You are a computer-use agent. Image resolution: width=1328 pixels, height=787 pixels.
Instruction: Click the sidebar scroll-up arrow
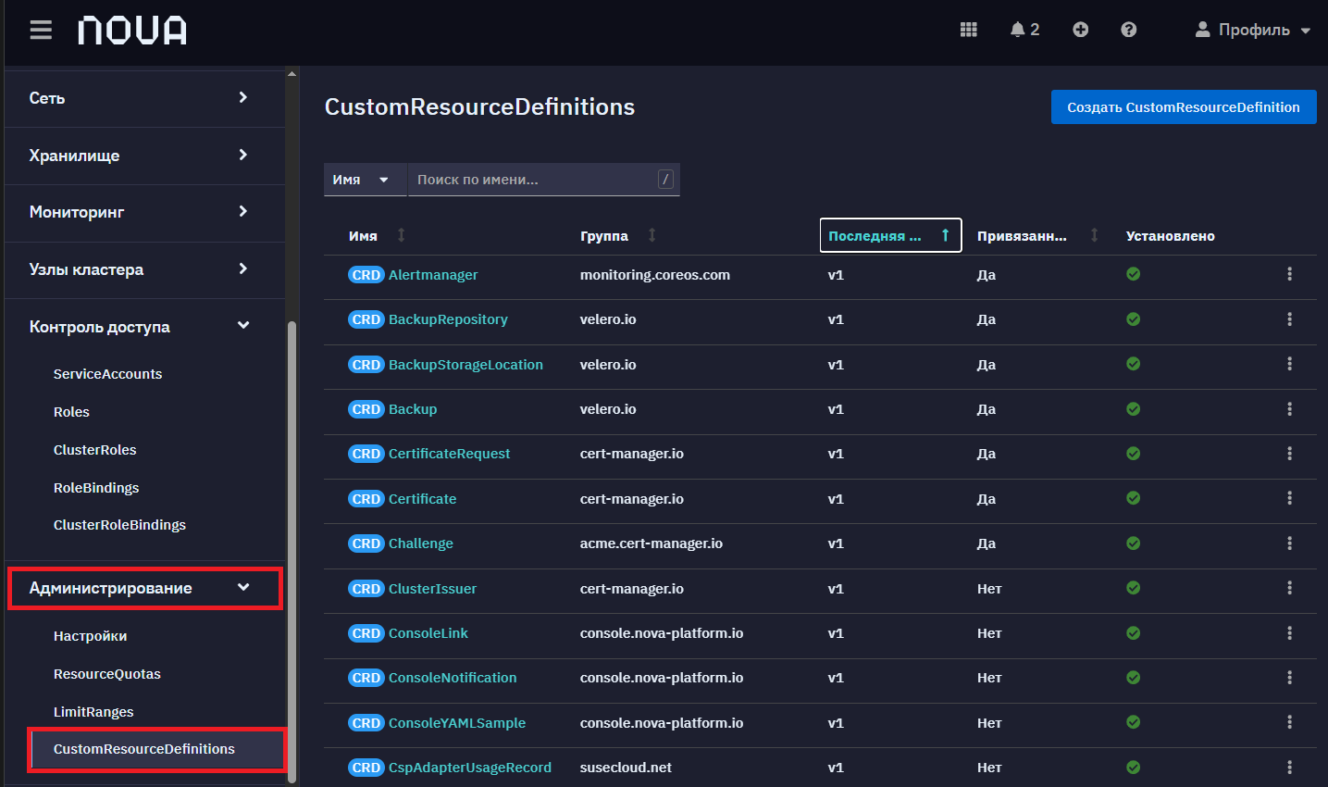(x=292, y=74)
